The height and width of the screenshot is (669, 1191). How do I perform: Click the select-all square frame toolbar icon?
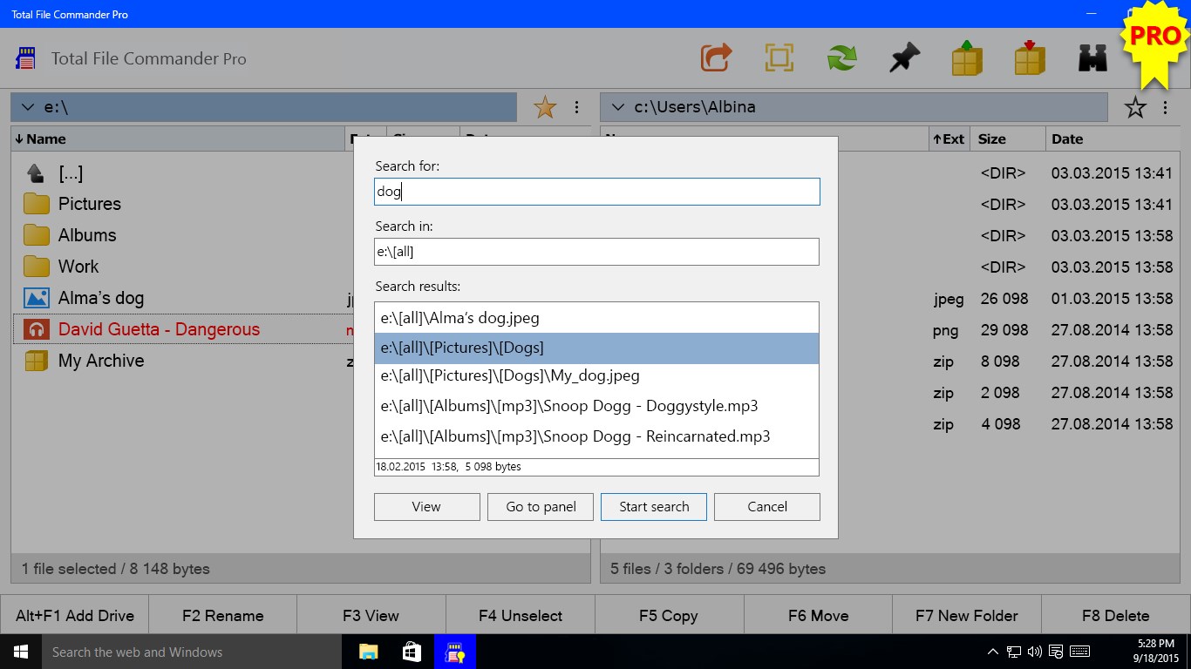click(779, 58)
